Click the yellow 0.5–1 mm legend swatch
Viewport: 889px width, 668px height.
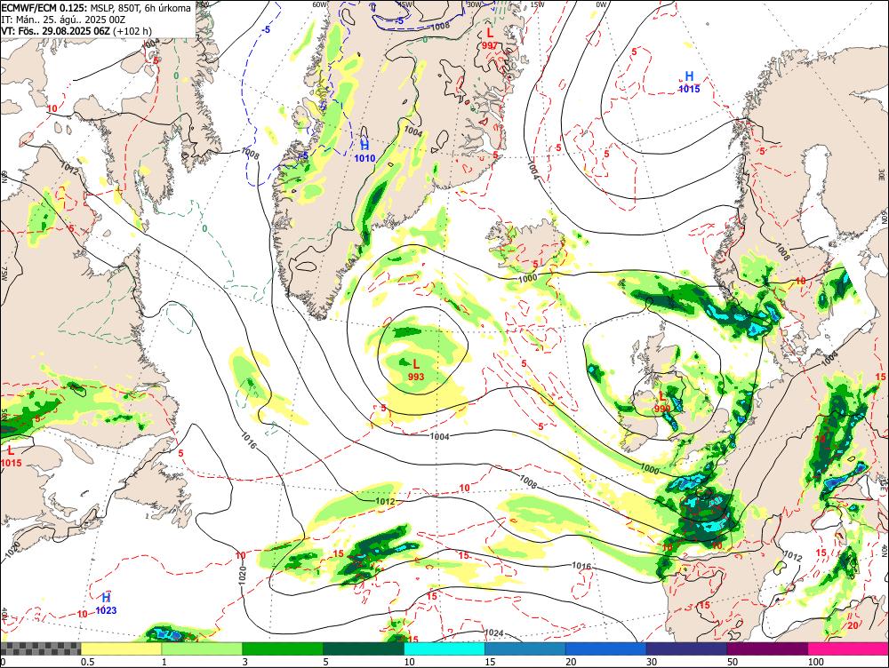click(121, 648)
